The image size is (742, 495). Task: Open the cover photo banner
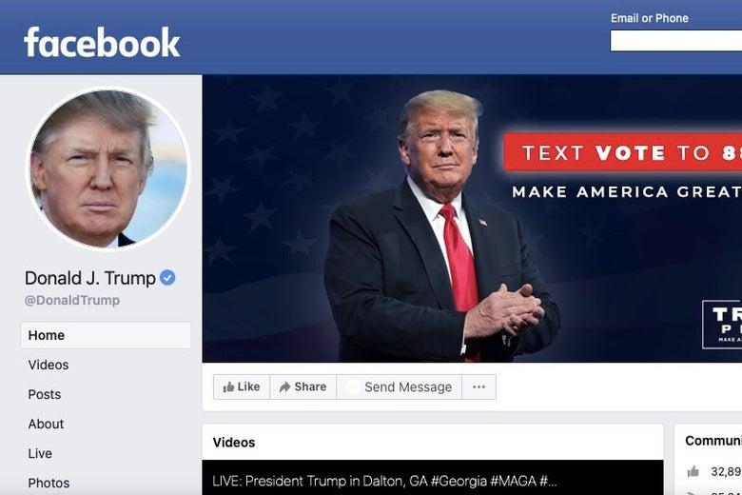[x=472, y=218]
